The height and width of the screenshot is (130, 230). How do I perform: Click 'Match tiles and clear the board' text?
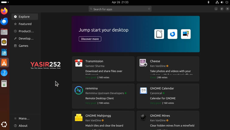tap(104, 126)
